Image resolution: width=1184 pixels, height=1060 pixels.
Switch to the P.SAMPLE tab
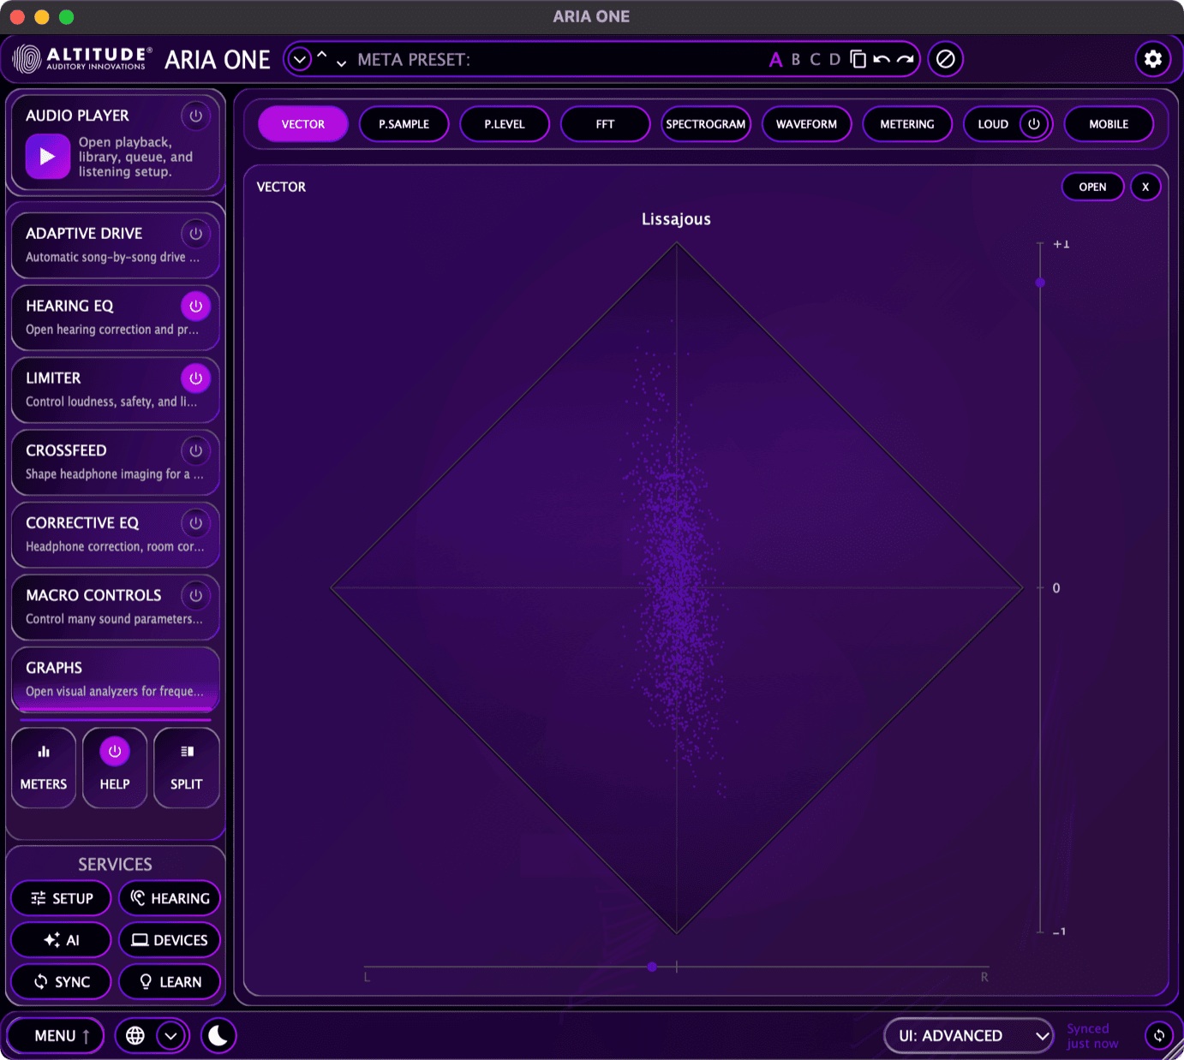[404, 124]
